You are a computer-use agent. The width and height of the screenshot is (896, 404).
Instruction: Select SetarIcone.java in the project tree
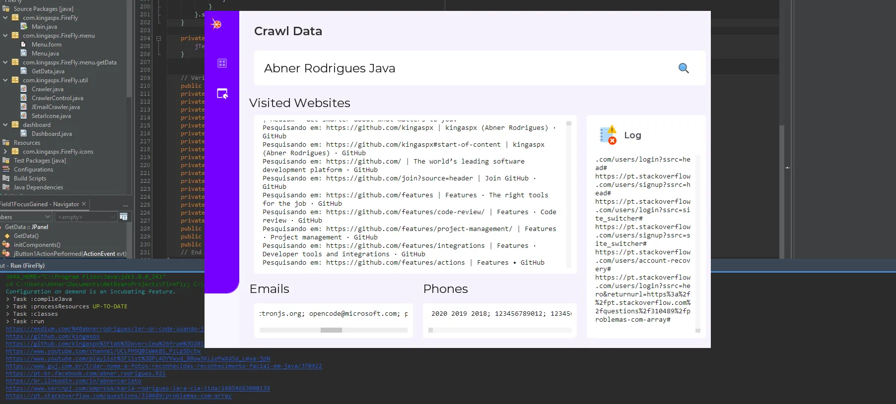pos(51,115)
